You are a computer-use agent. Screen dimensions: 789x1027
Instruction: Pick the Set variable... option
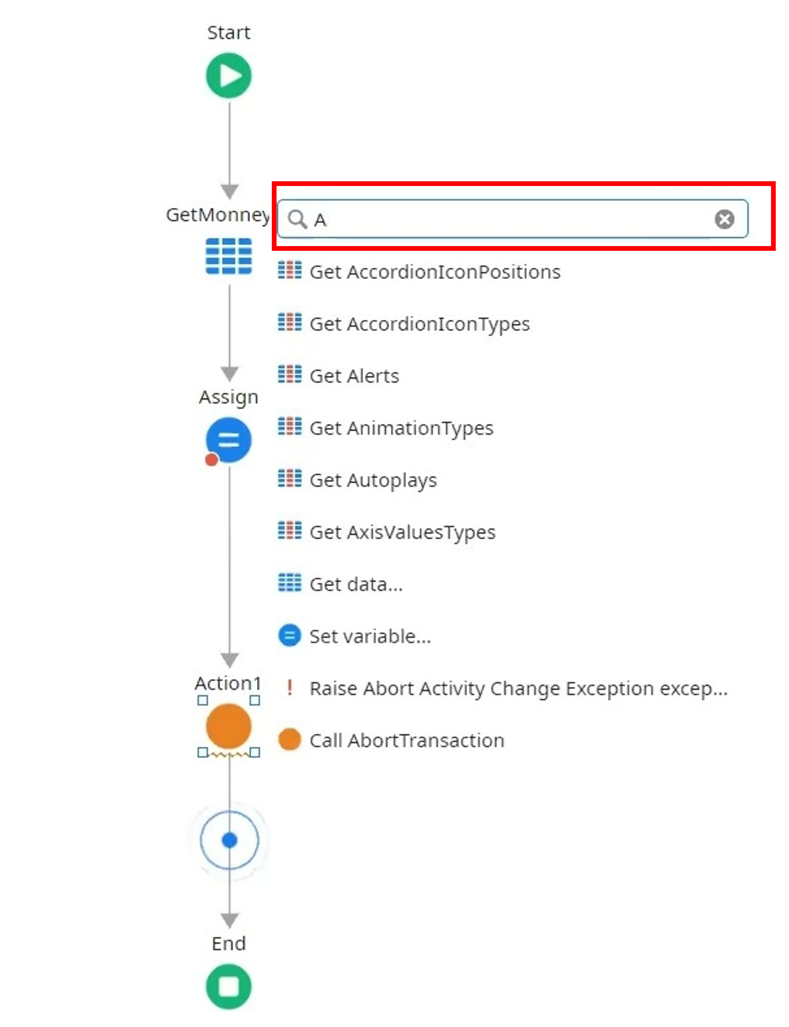pos(370,637)
